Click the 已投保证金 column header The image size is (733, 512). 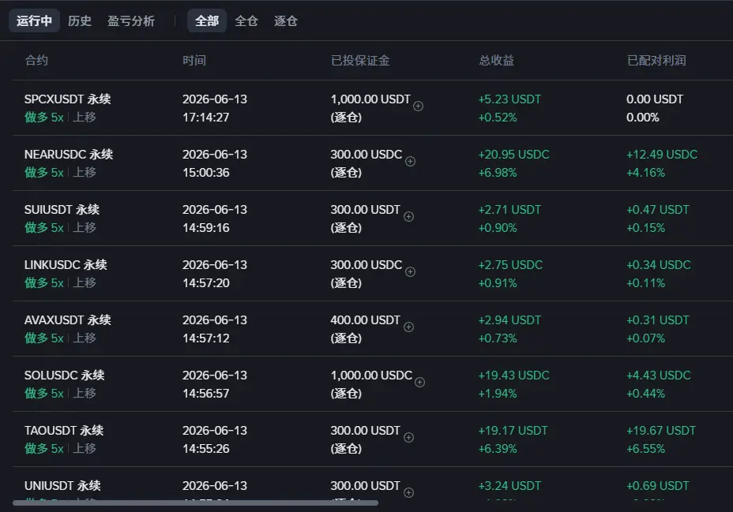(x=360, y=60)
